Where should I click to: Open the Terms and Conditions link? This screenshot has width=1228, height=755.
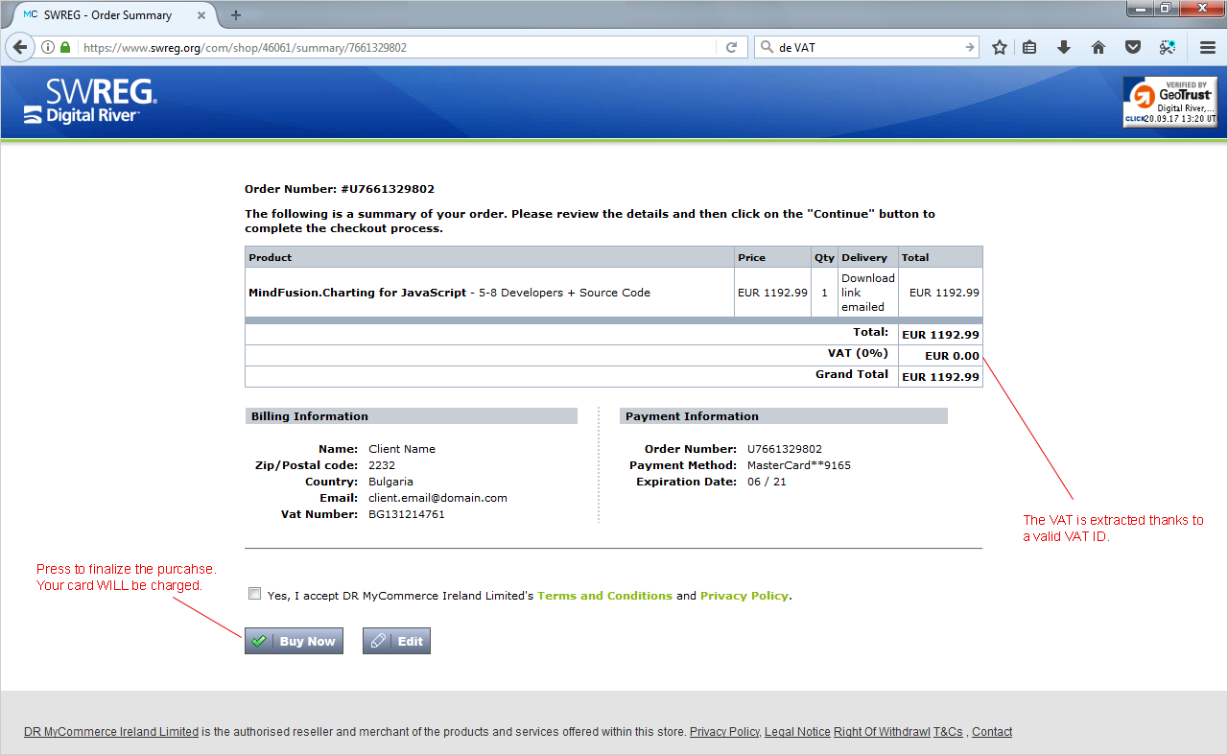(604, 596)
